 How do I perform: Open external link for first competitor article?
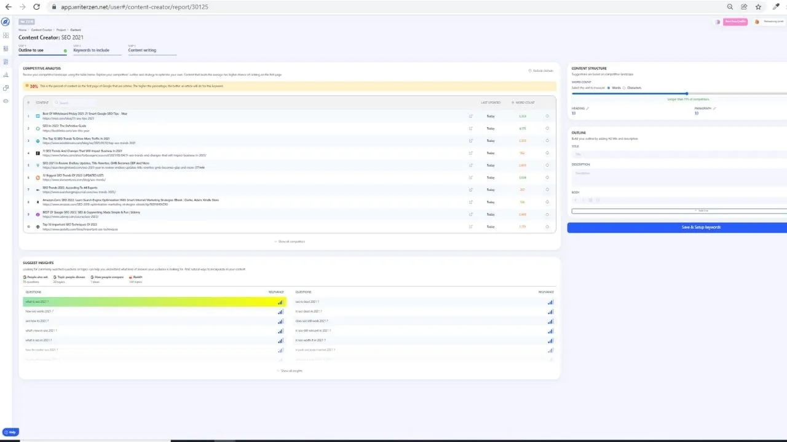pyautogui.click(x=470, y=116)
